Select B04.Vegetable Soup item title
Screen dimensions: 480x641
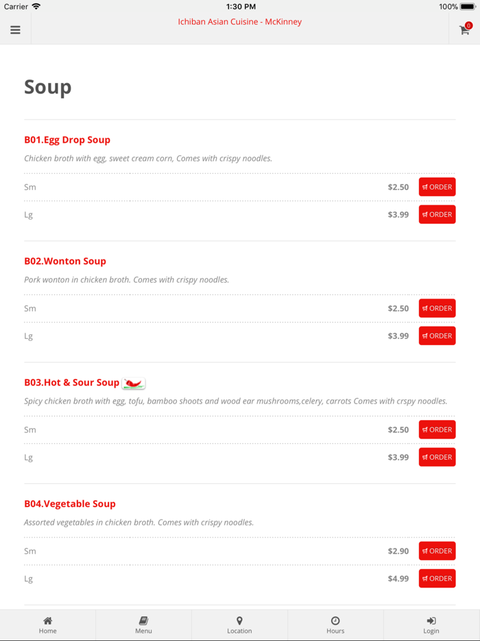click(70, 504)
